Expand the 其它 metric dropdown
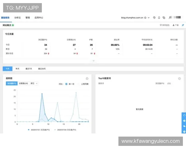 [34, 84]
